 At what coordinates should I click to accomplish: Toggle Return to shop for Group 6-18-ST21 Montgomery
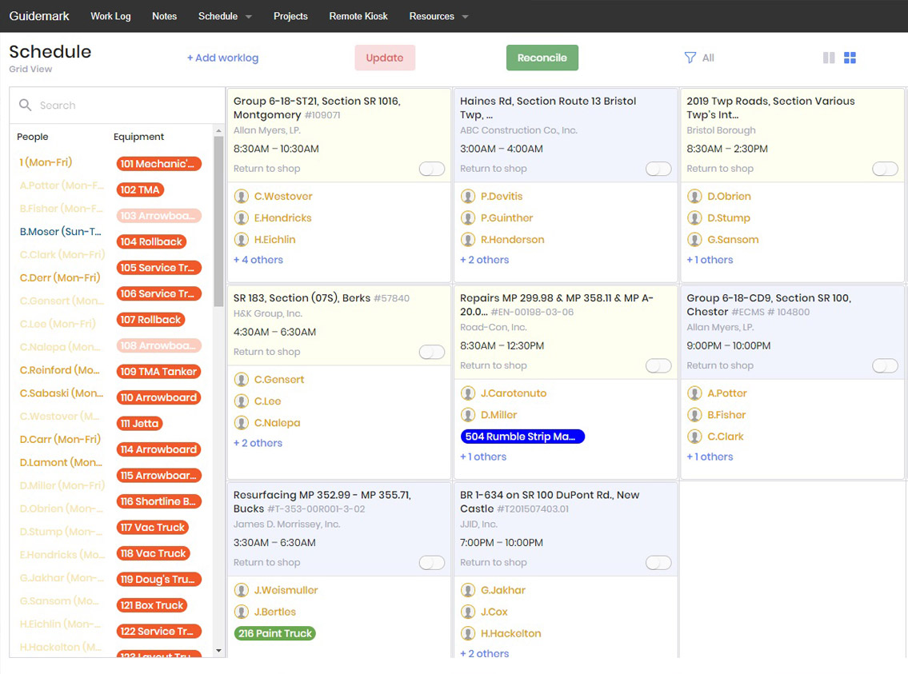coord(432,169)
